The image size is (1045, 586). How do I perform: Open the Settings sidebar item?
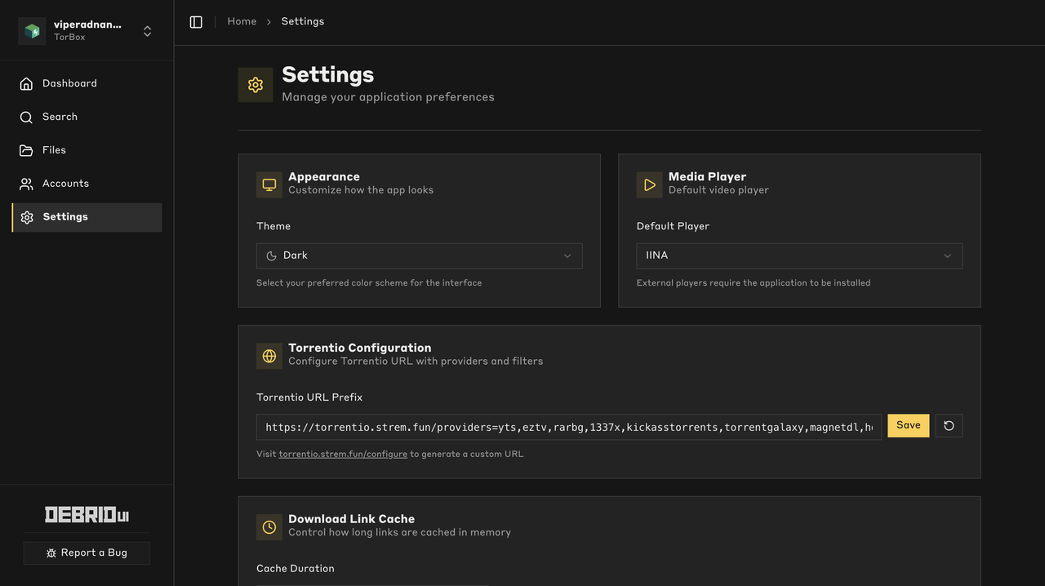(87, 217)
